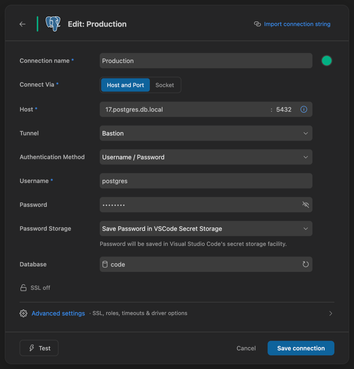Show host info via the info icon
This screenshot has width=354, height=369.
click(x=304, y=109)
